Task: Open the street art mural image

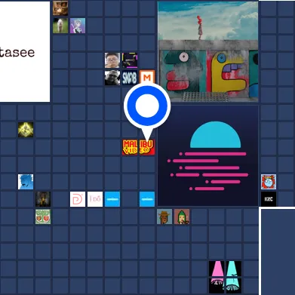Action: (x=208, y=51)
